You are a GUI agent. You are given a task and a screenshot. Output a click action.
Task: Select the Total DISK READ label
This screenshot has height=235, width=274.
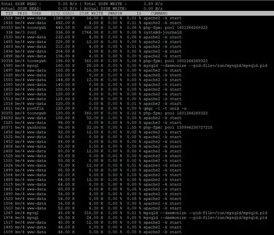[x=21, y=4]
